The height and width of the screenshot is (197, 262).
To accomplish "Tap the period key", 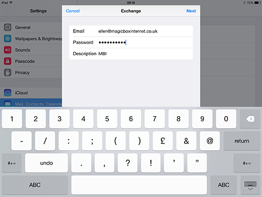I will point(81,163).
